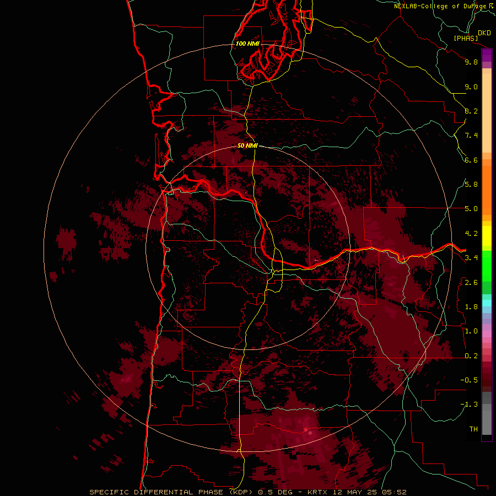Click the -1.3 legend value
496x496 pixels.
point(469,405)
